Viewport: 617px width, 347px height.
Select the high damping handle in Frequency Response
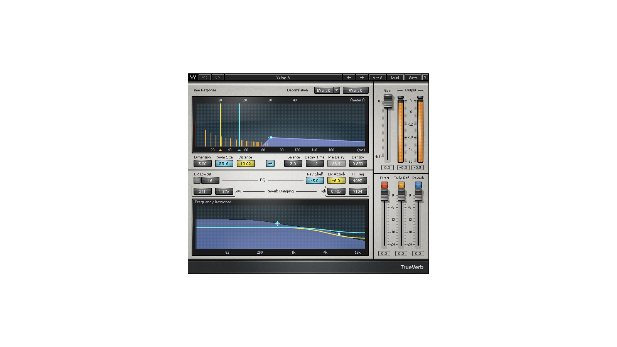(339, 234)
